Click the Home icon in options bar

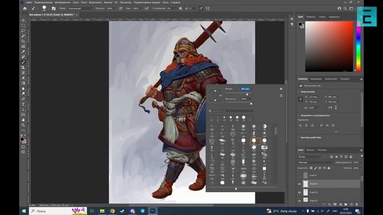[x=25, y=8]
